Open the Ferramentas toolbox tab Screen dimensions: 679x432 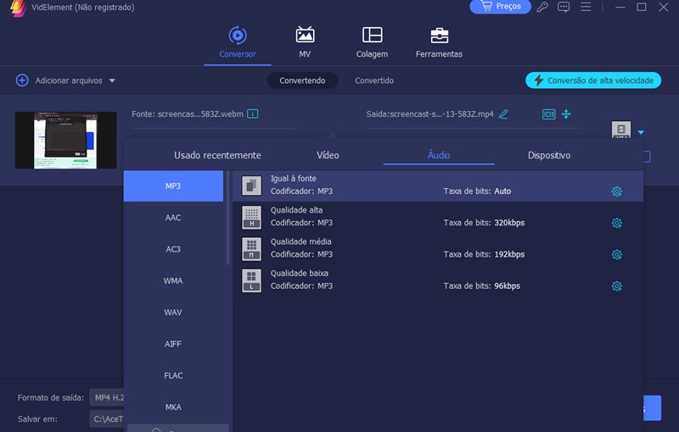coord(439,42)
